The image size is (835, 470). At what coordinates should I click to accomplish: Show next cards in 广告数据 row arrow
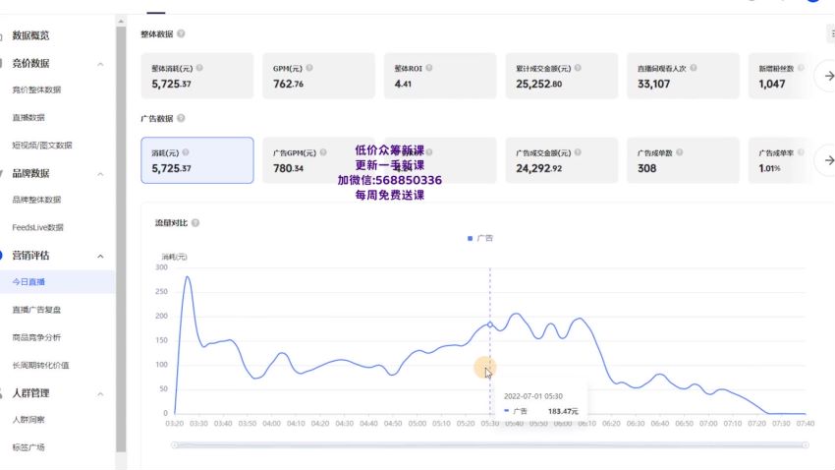click(828, 160)
